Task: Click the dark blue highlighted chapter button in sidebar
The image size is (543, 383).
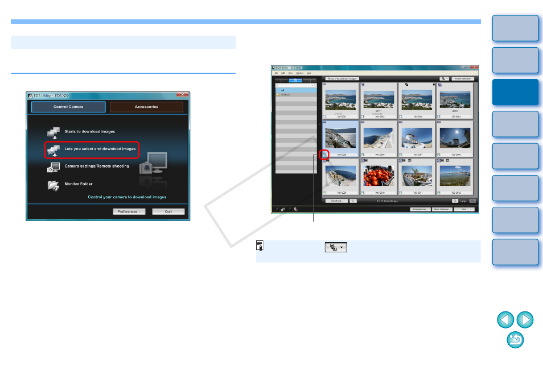Action: [515, 92]
